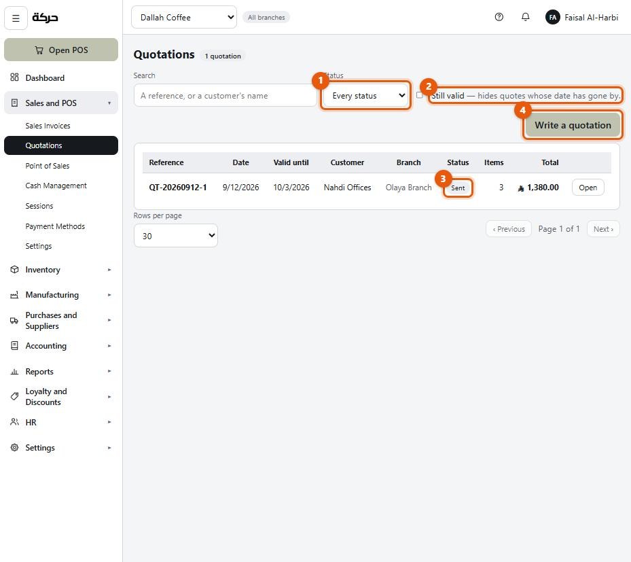The image size is (631, 562).
Task: Click the Nahdi Offices customer cell
Action: [347, 187]
